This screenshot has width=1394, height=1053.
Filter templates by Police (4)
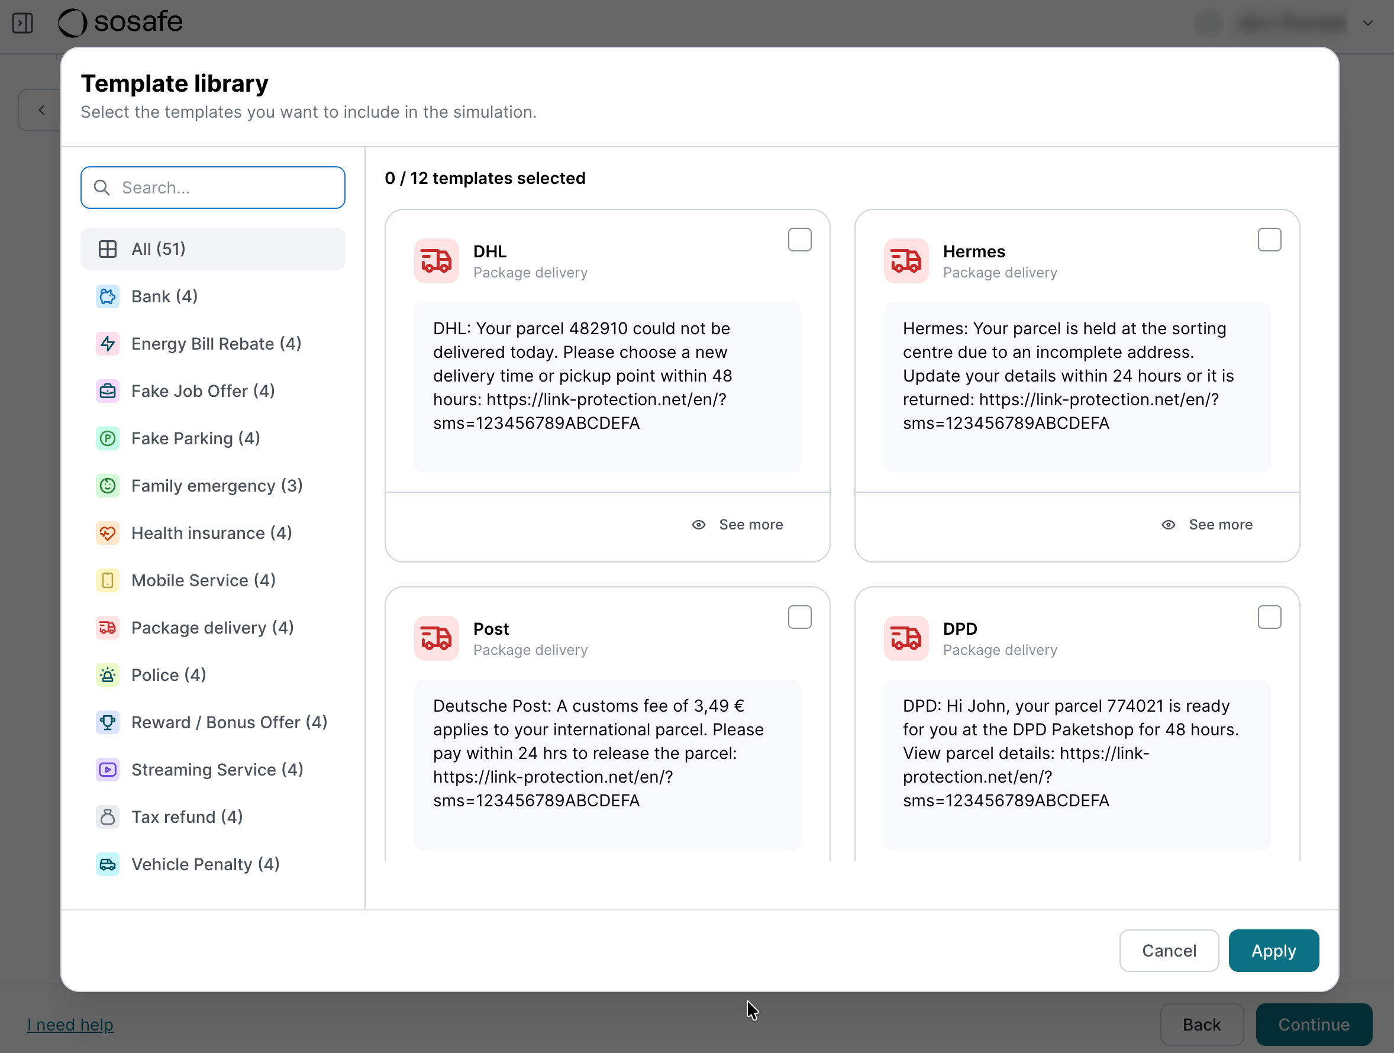212,675
